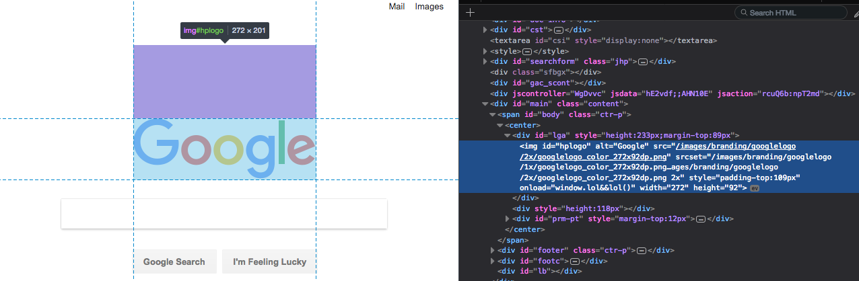The height and width of the screenshot is (281, 859).
Task: Expand the div with id cst
Action: point(485,30)
